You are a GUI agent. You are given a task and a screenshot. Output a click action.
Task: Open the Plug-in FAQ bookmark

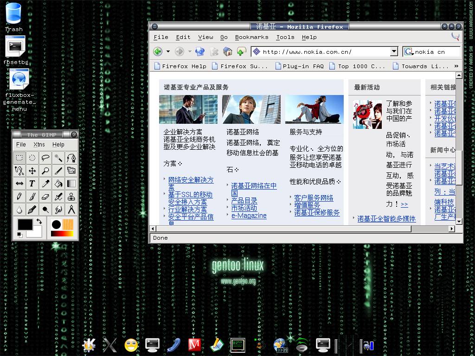pos(300,66)
